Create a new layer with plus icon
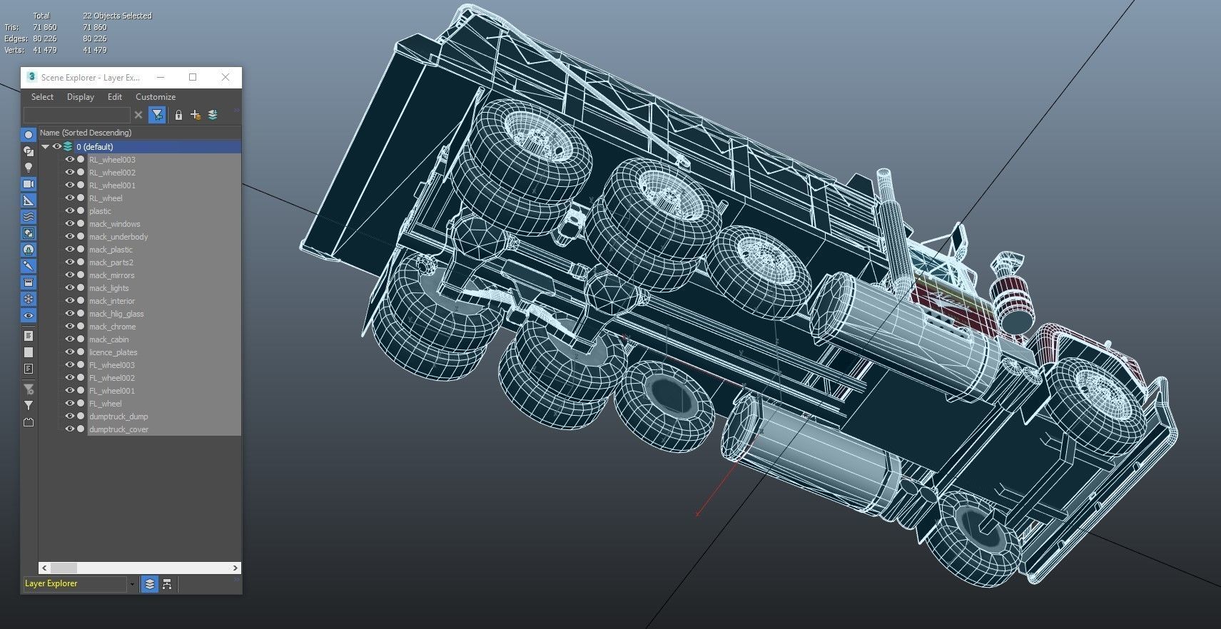The height and width of the screenshot is (629, 1221). (196, 115)
